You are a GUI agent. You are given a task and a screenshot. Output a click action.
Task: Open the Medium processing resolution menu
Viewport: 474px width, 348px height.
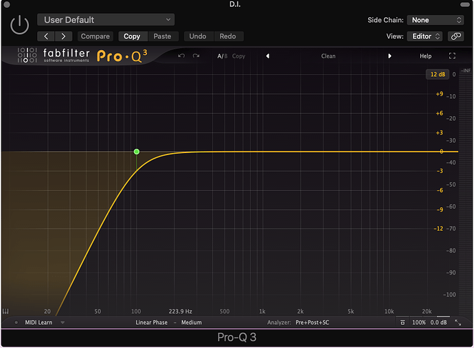pyautogui.click(x=192, y=323)
